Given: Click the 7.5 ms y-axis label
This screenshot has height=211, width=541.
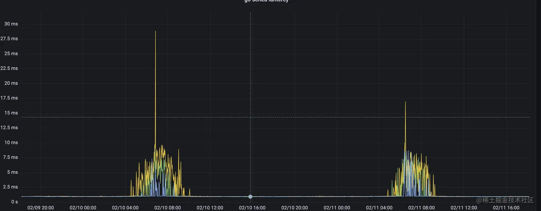Looking at the screenshot, I should (10, 157).
